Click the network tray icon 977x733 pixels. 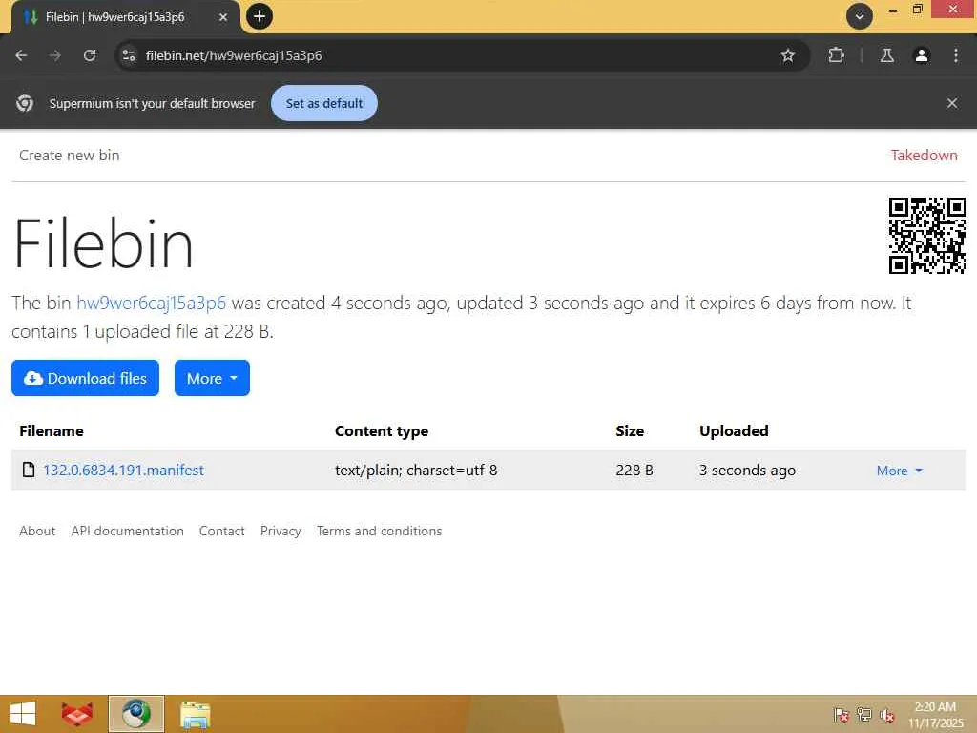click(864, 714)
